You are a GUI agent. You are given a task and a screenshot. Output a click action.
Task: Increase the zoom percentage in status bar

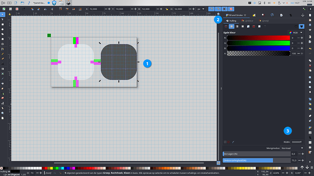click(x=287, y=173)
